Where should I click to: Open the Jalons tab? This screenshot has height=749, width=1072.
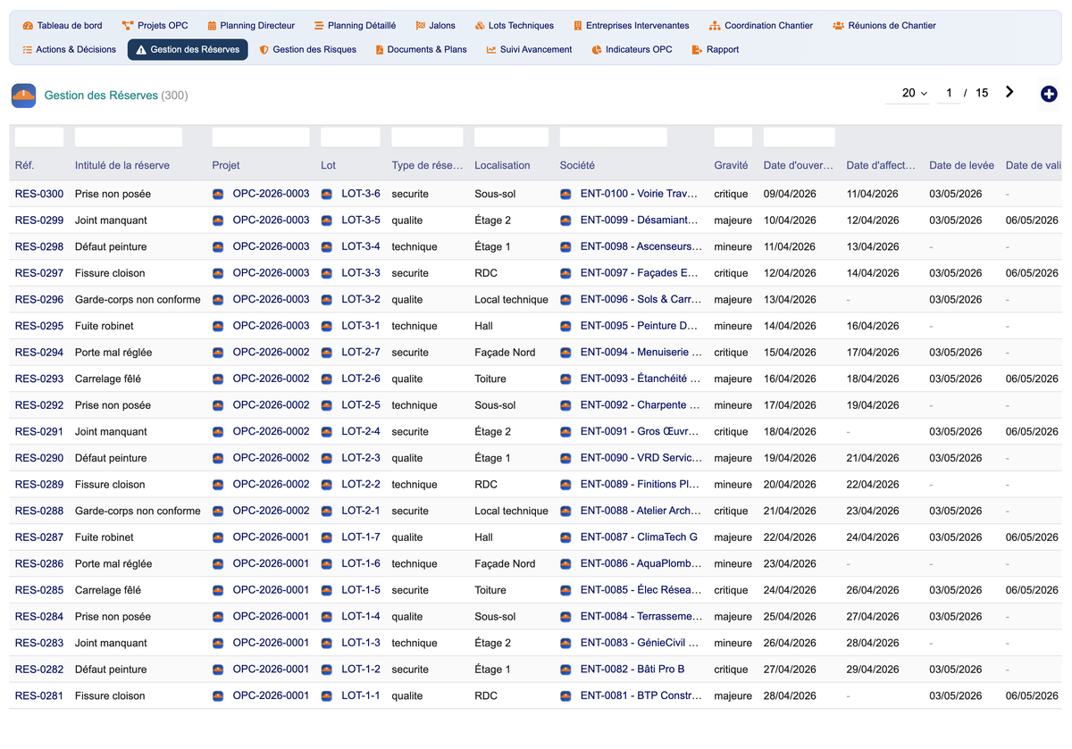tap(435, 26)
